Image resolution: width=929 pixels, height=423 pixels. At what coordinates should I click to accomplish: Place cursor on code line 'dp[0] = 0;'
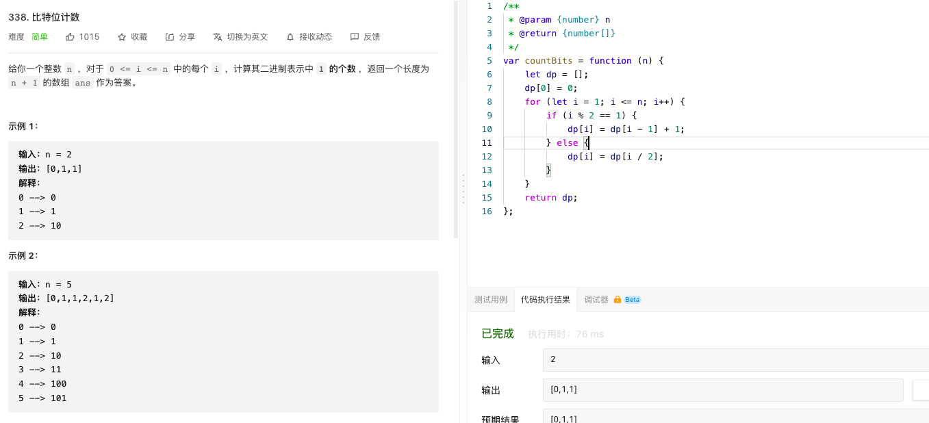pos(551,88)
